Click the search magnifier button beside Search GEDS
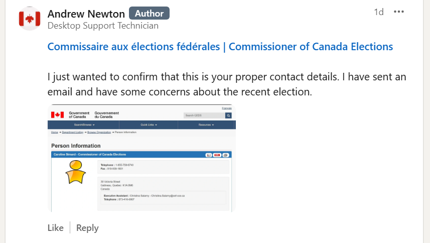This screenshot has height=243, width=430. tap(228, 115)
